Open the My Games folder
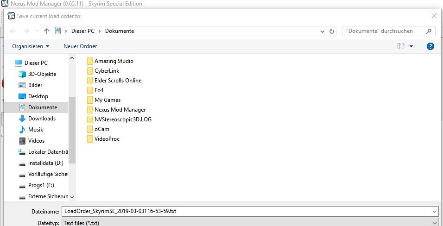Screen dimensions: 443x226 coord(107,100)
